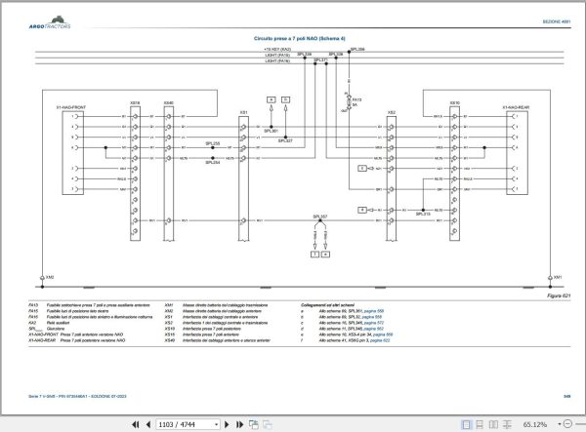
Task: Open pagina link for XS6G pin 3
Action: pyautogui.click(x=380, y=340)
